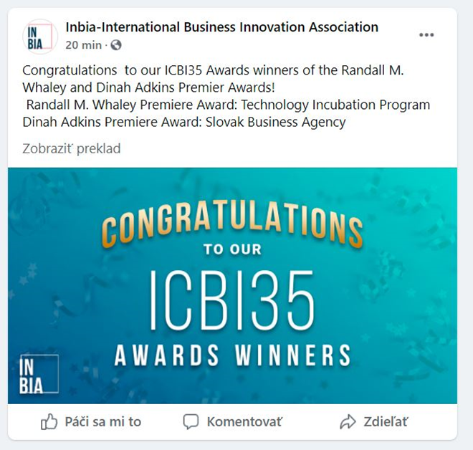The height and width of the screenshot is (450, 473).
Task: Click the INBIA logo inside the banner image
Action: [39, 374]
